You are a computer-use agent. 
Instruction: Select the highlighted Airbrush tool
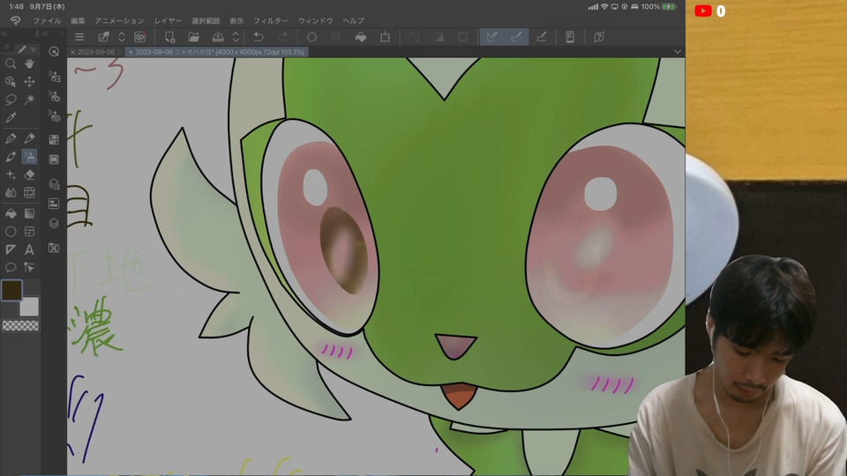pos(29,157)
